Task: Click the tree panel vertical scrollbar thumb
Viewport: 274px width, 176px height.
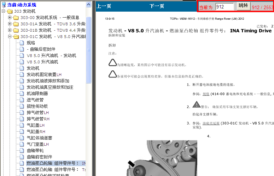Action: click(89, 50)
